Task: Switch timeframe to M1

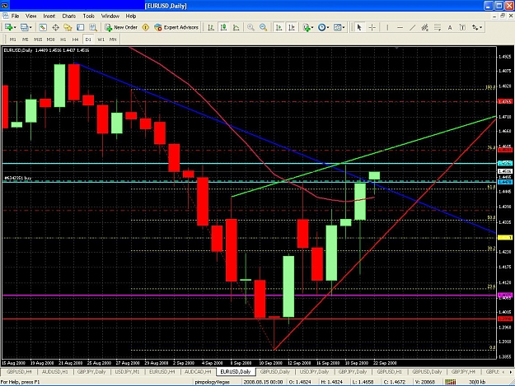Action: pos(13,40)
